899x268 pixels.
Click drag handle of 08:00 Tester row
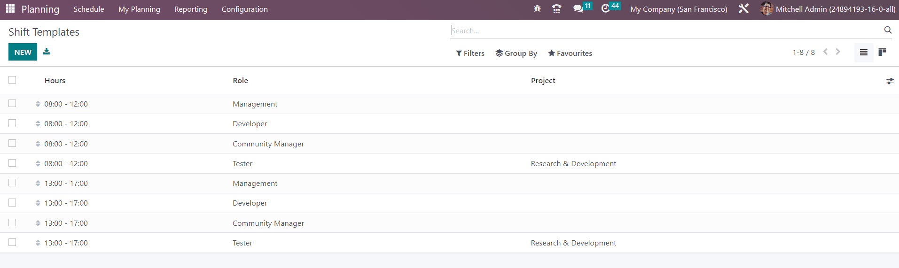[38, 164]
